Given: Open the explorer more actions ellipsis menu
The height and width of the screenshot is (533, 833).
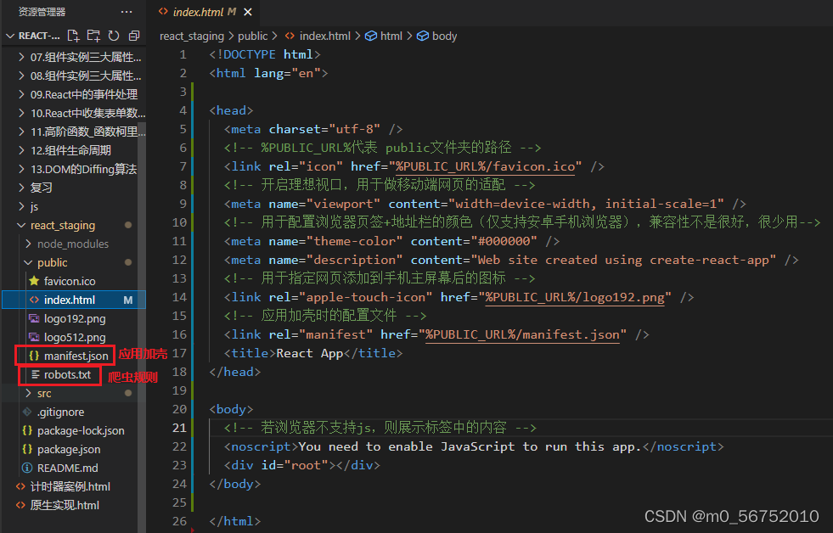Looking at the screenshot, I should pyautogui.click(x=127, y=12).
